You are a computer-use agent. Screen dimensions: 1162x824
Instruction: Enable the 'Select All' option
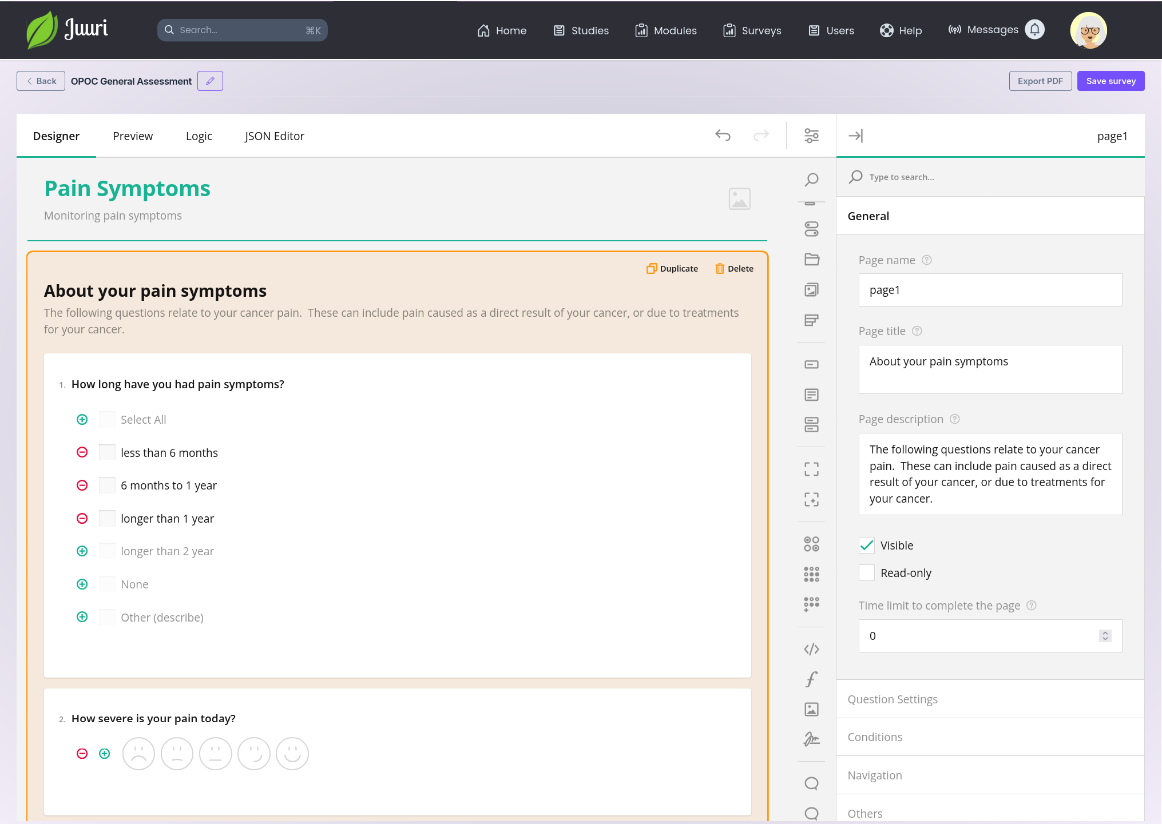(x=82, y=419)
